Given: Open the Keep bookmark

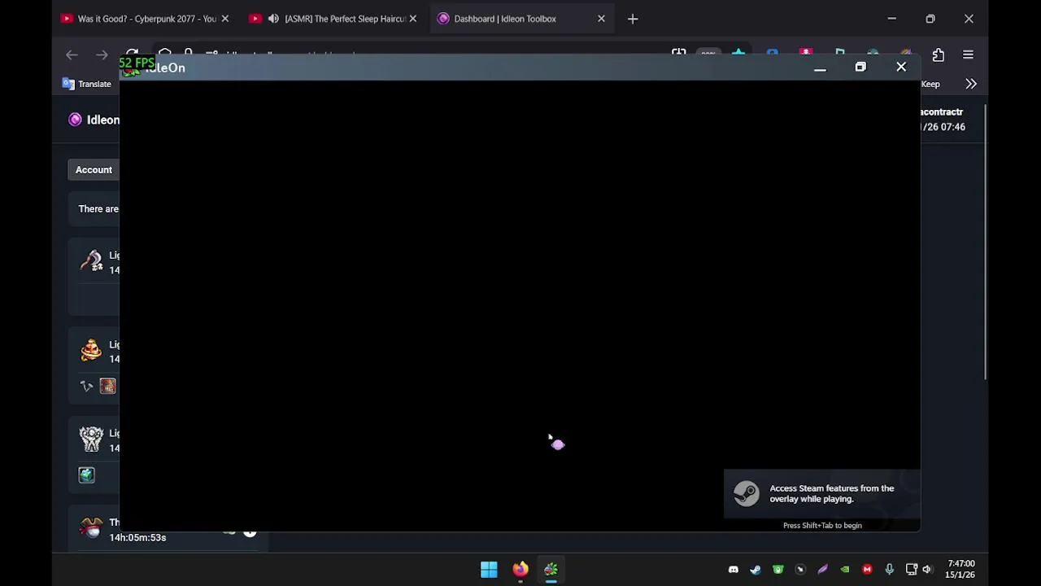Looking at the screenshot, I should pyautogui.click(x=930, y=84).
